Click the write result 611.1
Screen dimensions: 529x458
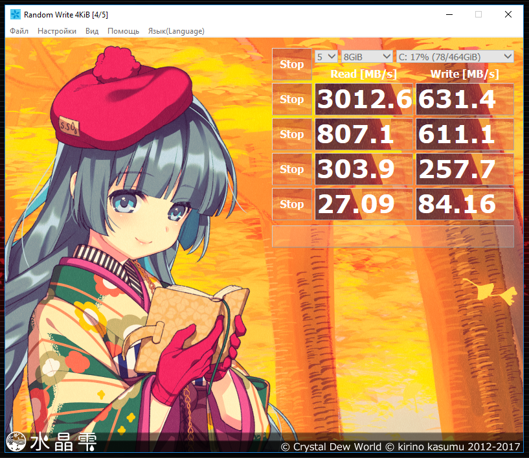[465, 134]
